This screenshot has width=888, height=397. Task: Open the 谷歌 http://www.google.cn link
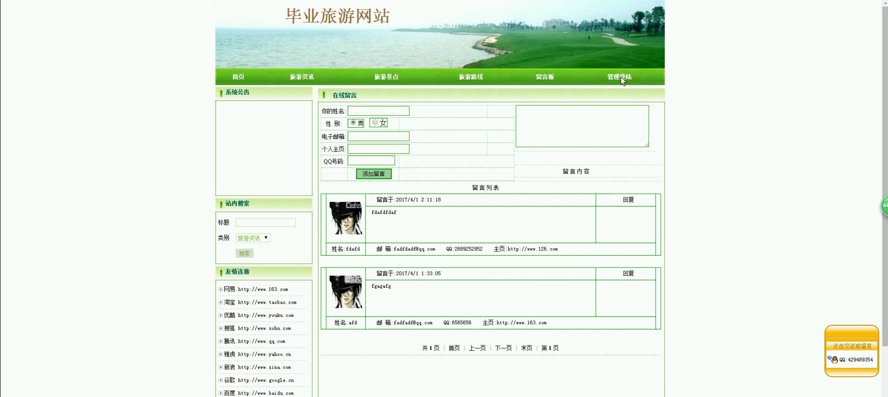259,381
